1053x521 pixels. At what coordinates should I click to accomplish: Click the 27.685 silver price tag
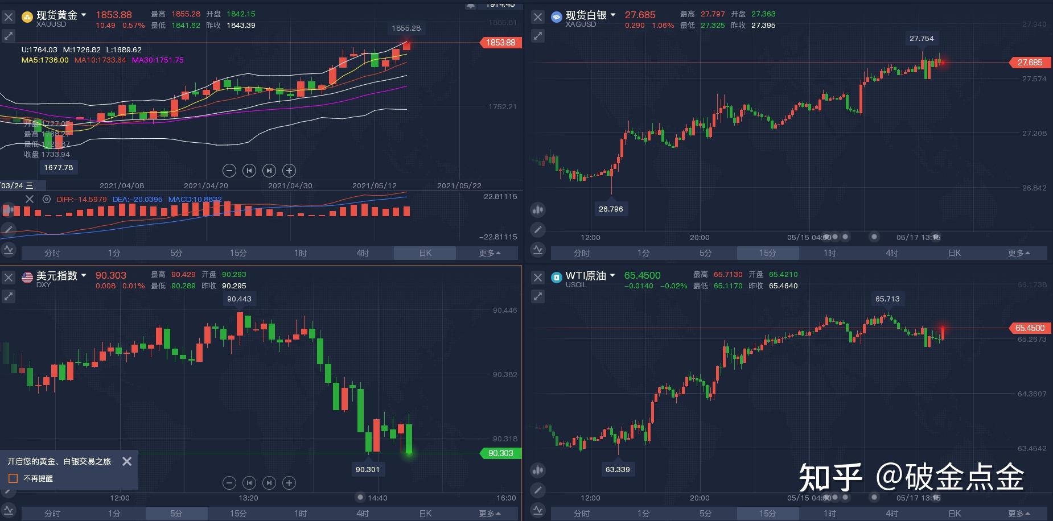click(1030, 63)
